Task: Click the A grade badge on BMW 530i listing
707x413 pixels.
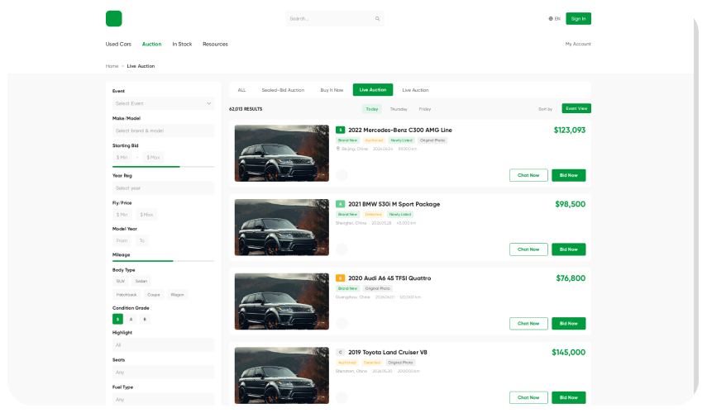Action: (341, 204)
